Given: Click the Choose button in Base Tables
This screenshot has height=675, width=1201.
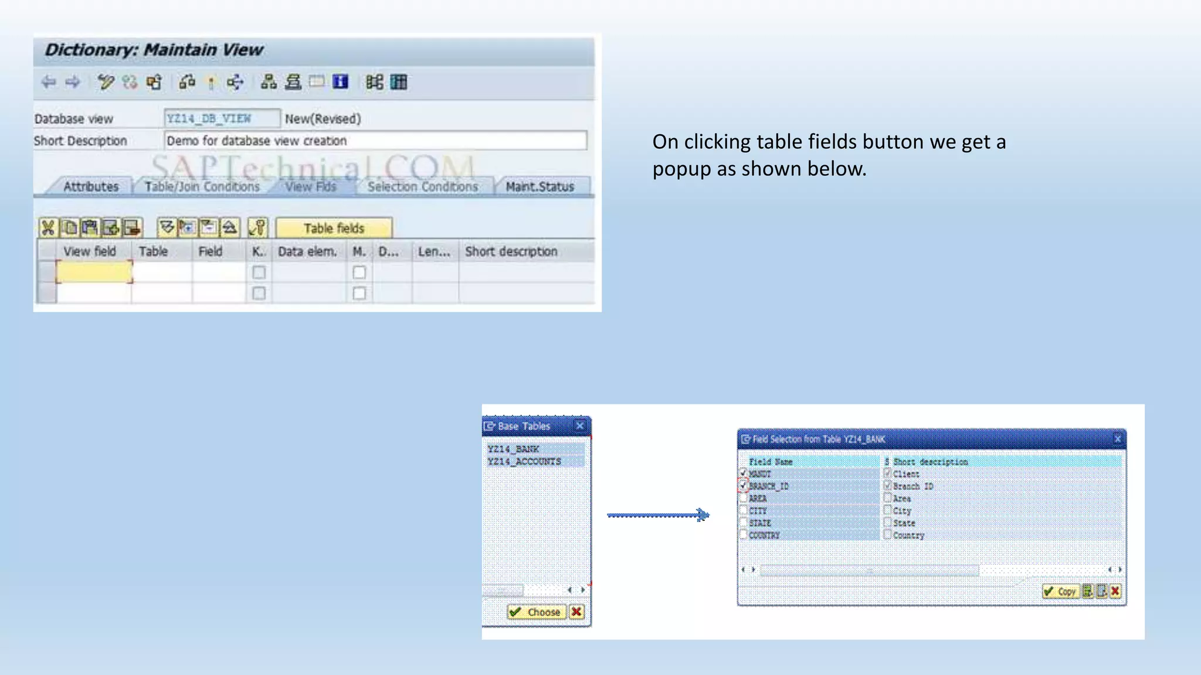Looking at the screenshot, I should pos(537,612).
